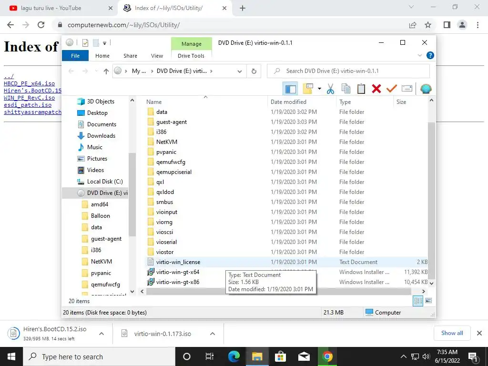The height and width of the screenshot is (366, 488).
Task: Select Balloon folder in navigation tree
Action: coord(100,216)
